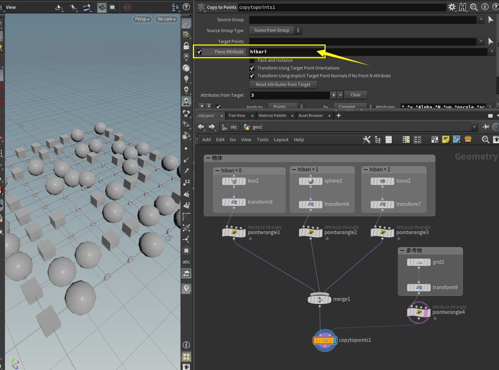
Task: Click the back arrow in network path bar
Action: coord(201,127)
